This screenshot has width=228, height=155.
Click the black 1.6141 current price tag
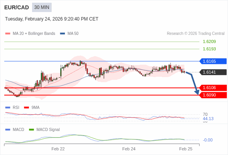pyautogui.click(x=213, y=72)
